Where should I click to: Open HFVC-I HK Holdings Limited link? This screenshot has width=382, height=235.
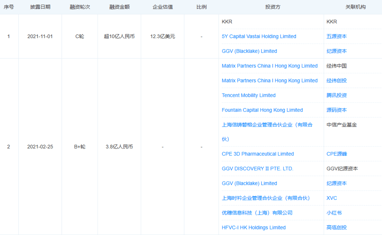254,228
